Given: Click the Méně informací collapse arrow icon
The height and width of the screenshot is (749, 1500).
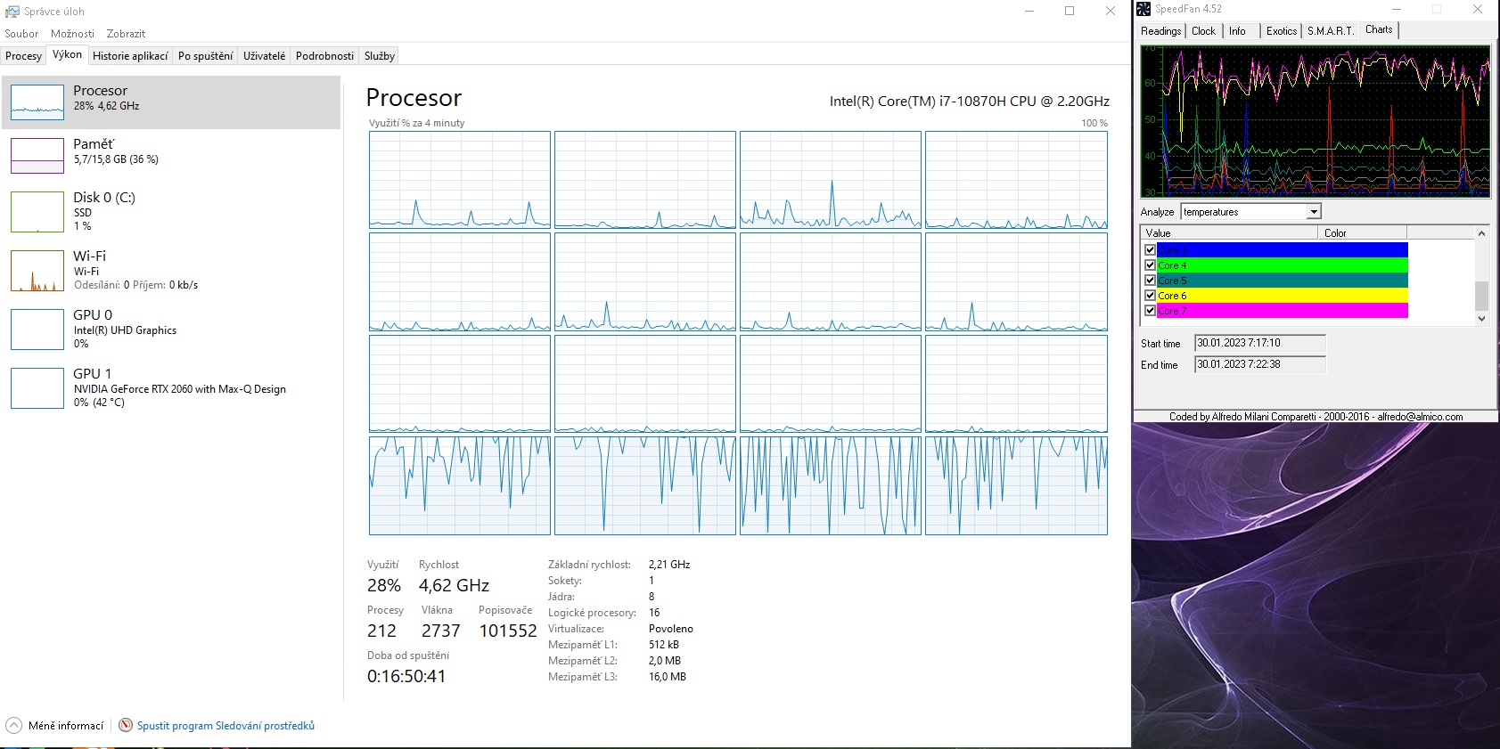Looking at the screenshot, I should [13, 726].
